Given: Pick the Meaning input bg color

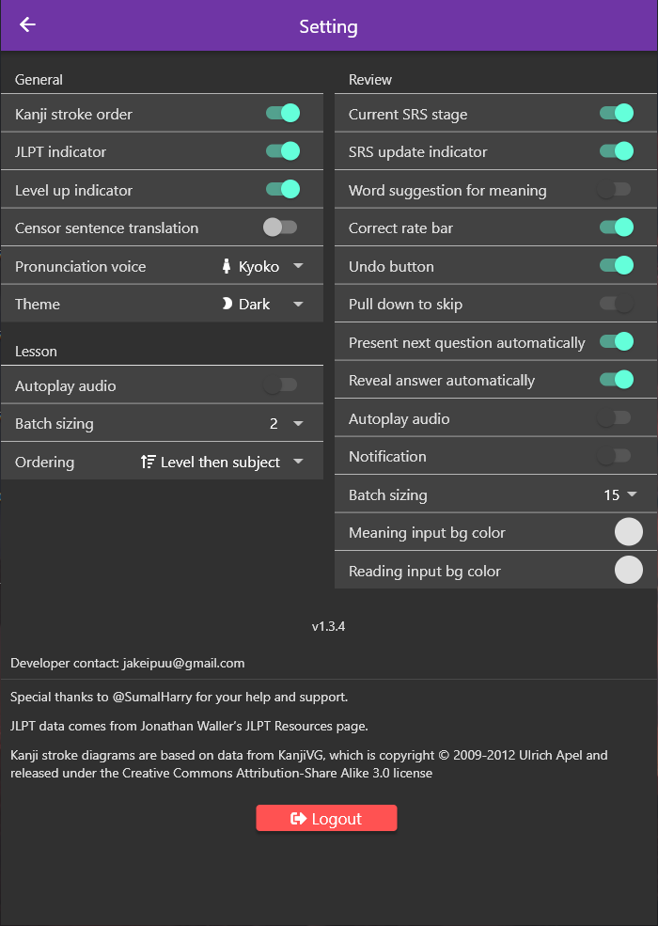Looking at the screenshot, I should pos(628,532).
